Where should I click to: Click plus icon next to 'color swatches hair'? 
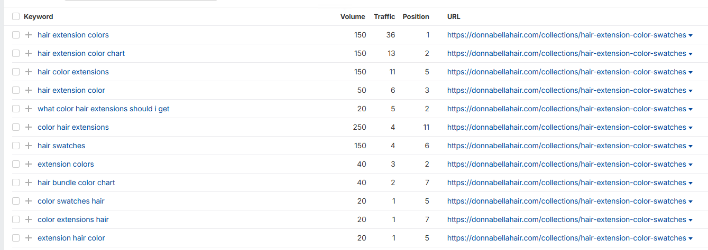point(29,201)
